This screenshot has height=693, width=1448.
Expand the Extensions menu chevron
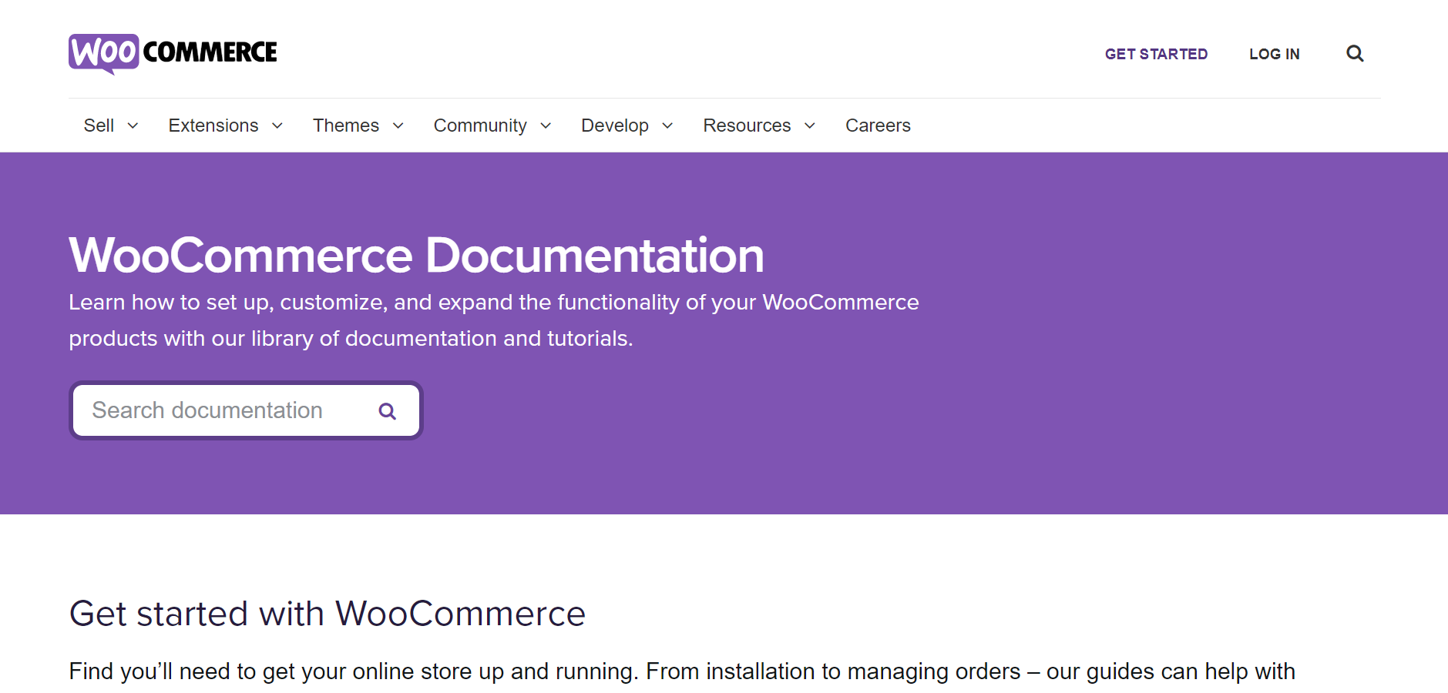pyautogui.click(x=277, y=126)
